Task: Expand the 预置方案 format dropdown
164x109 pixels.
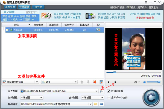Action: (96, 91)
